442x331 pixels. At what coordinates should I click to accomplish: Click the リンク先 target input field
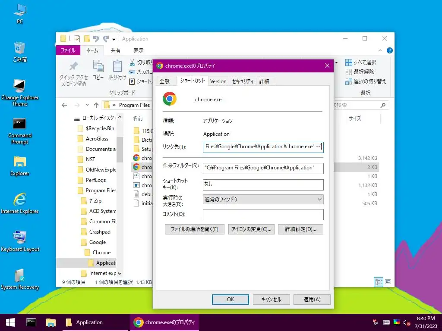[263, 147]
